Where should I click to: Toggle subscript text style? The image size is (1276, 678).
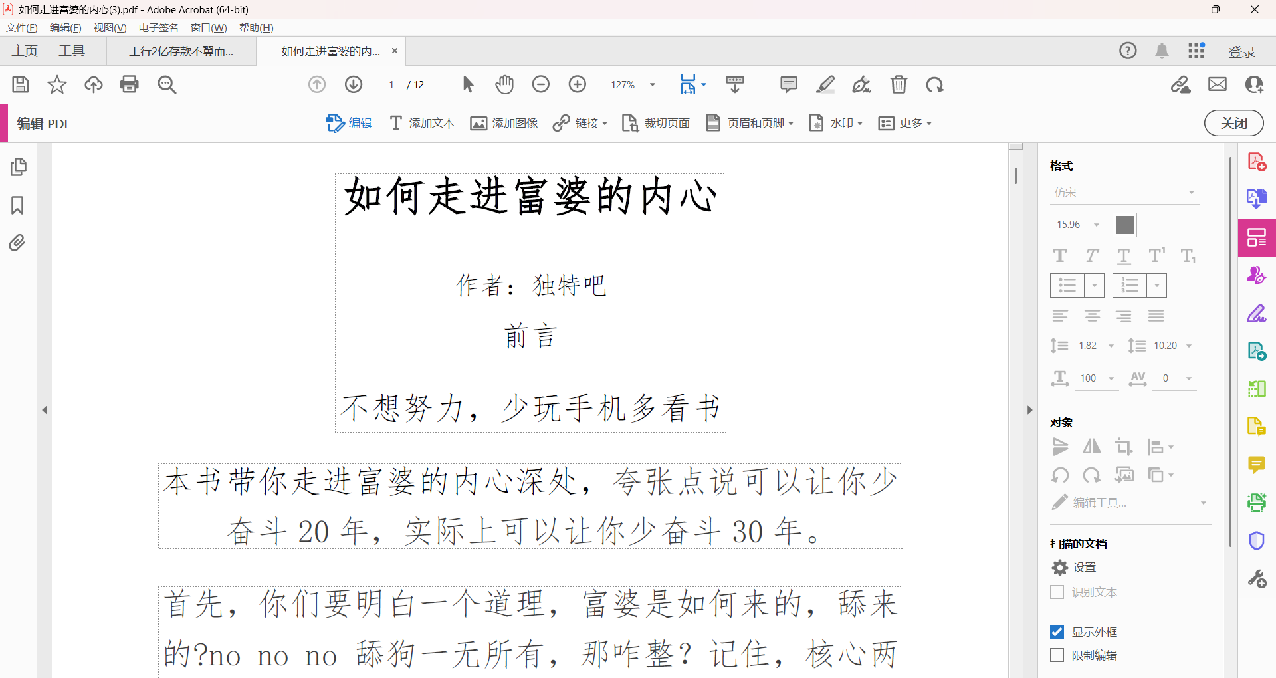1188,256
